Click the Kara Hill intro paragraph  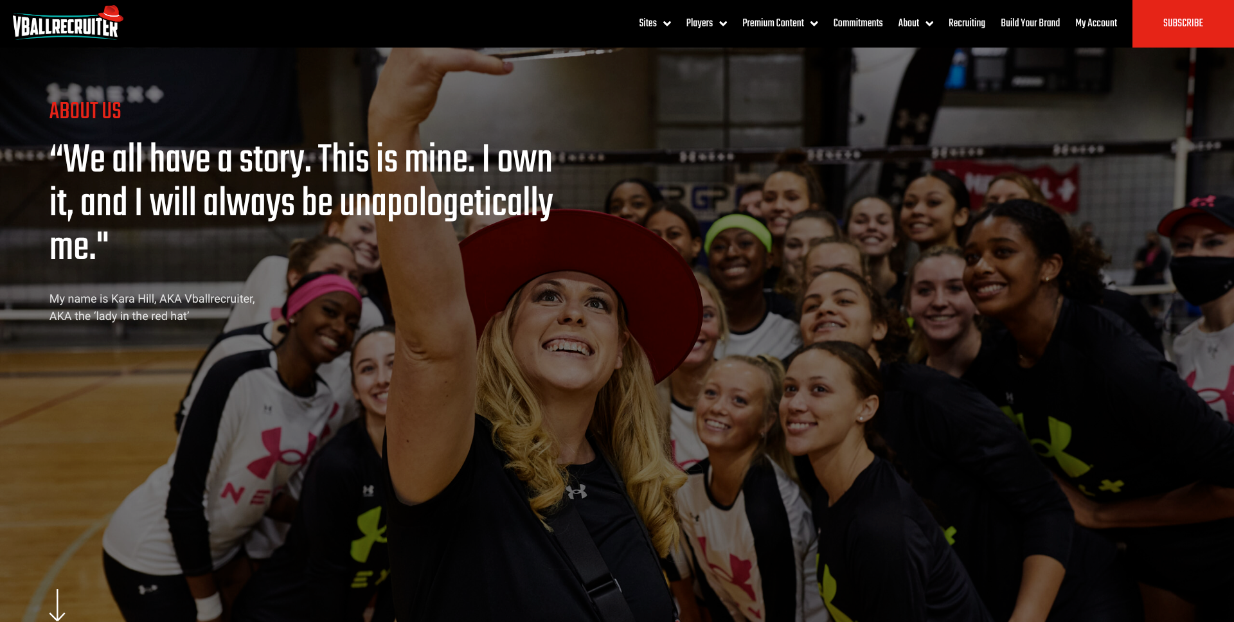pyautogui.click(x=152, y=307)
